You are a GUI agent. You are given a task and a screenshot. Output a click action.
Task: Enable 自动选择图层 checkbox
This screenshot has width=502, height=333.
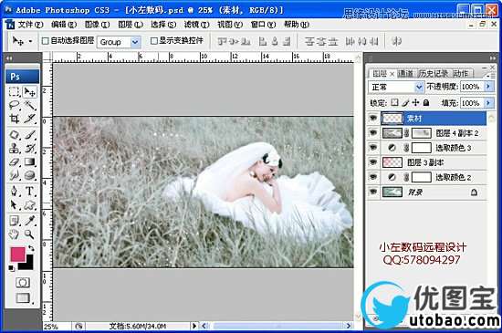pyautogui.click(x=46, y=41)
